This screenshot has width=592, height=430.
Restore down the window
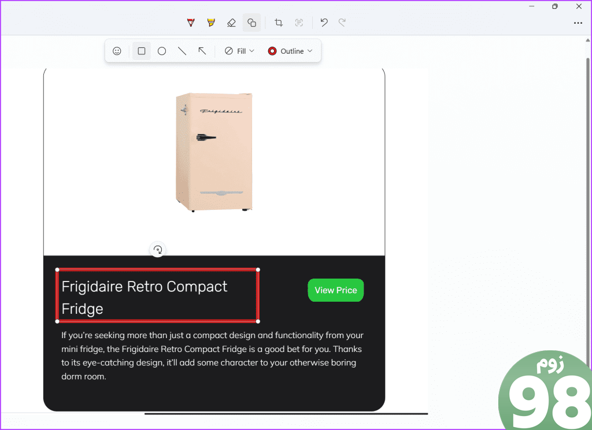pos(555,6)
